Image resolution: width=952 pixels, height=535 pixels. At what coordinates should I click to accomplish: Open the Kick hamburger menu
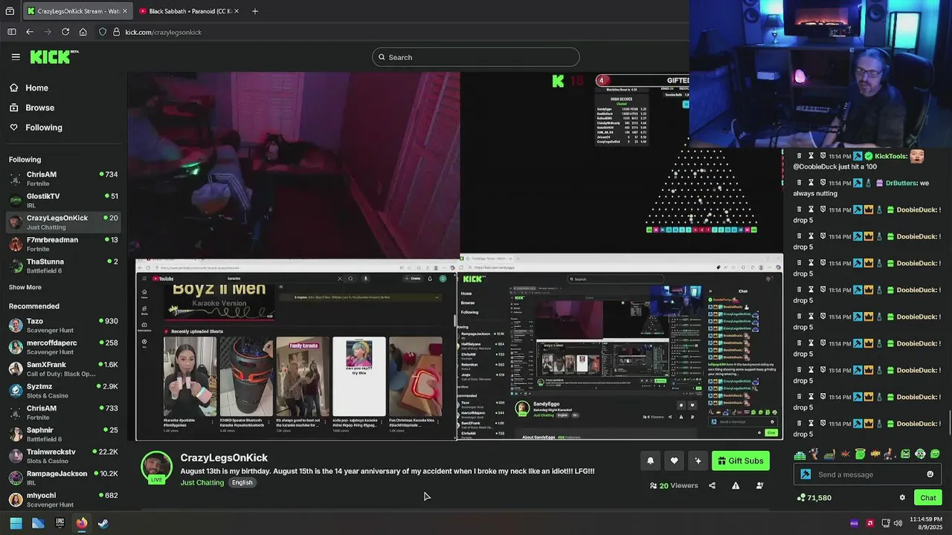tap(16, 56)
